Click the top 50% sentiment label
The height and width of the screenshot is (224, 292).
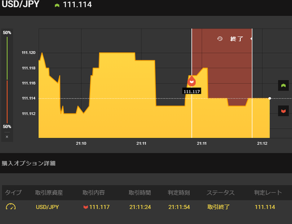click(7, 33)
